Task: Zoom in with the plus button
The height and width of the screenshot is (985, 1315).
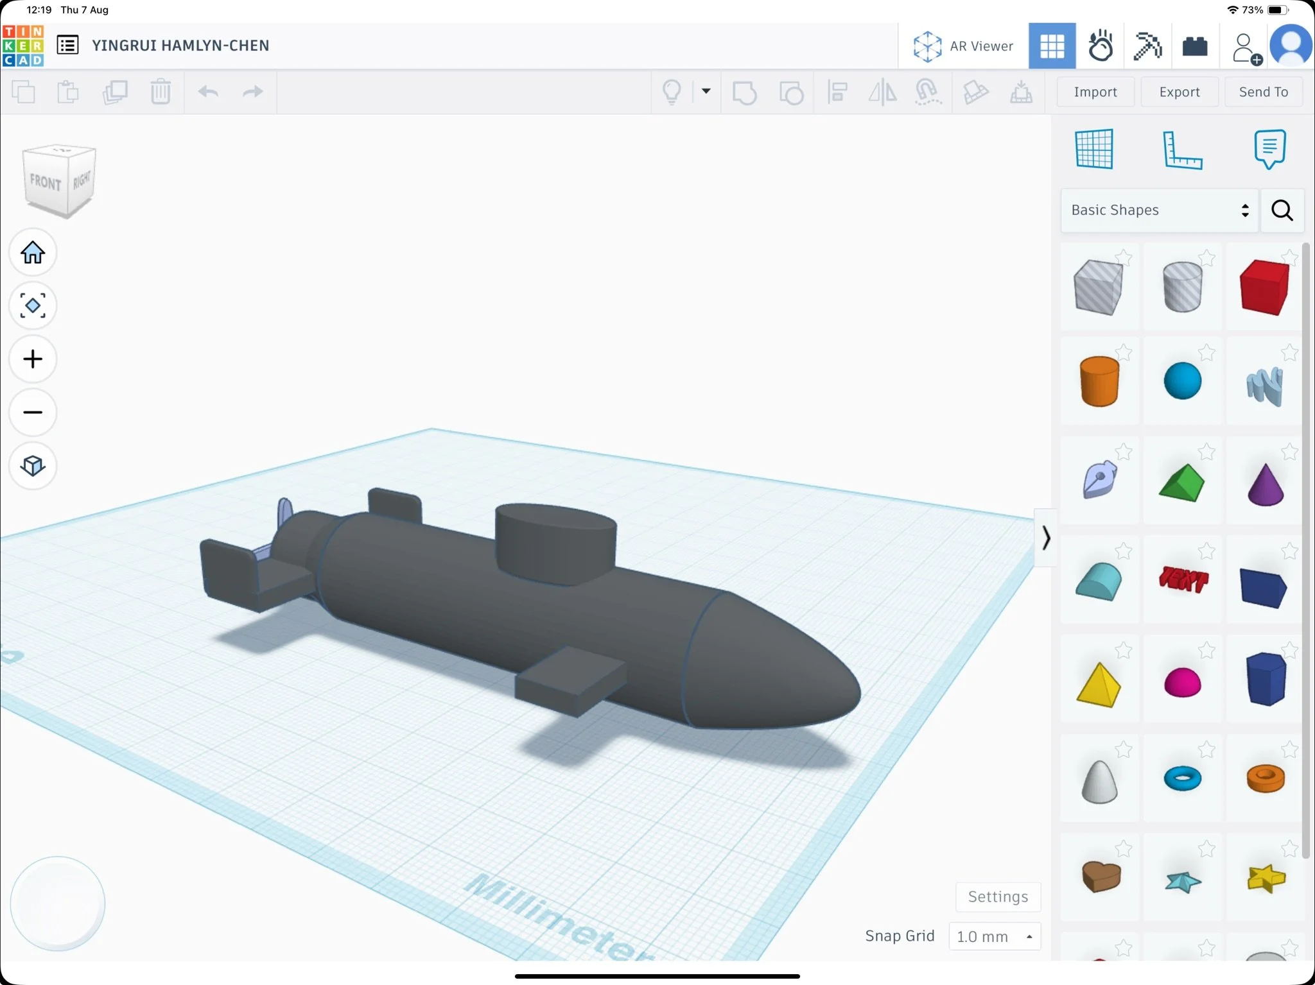Action: point(33,359)
